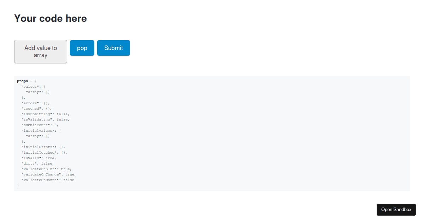The height and width of the screenshot is (222, 424).
Task: Click the "initialErrors": {} line
Action: (x=43, y=147)
